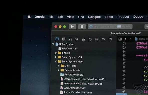Collapse the Solar System Mac folder
The height and width of the screenshot is (95, 148).
(56, 61)
